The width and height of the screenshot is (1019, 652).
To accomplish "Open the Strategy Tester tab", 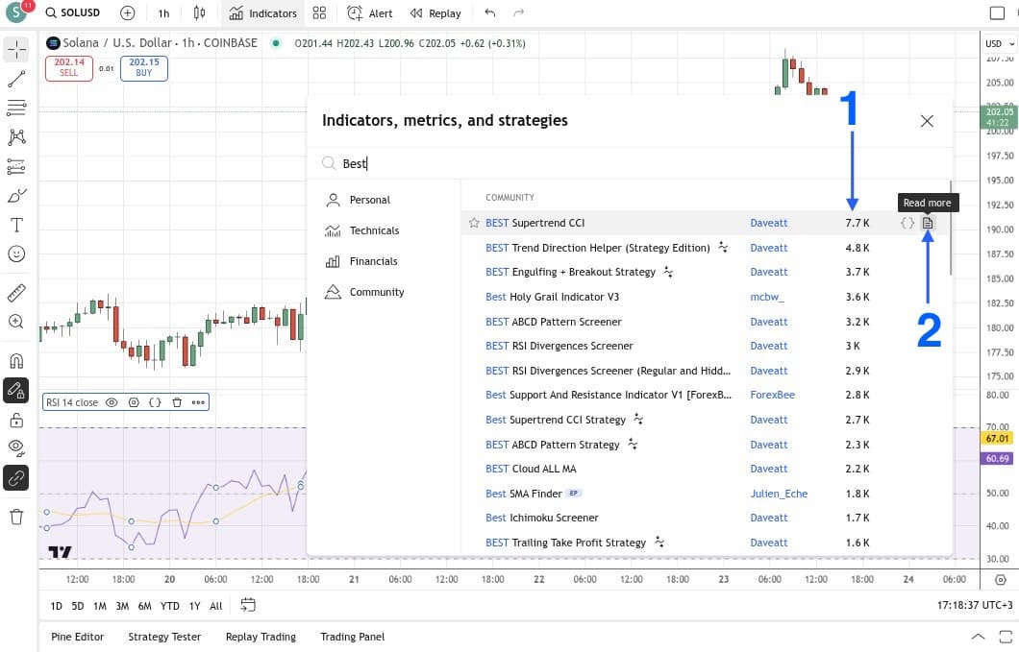I will tap(164, 637).
